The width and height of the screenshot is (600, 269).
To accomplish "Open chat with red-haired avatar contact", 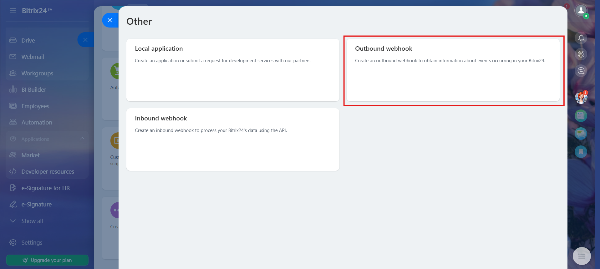I will tap(581, 98).
